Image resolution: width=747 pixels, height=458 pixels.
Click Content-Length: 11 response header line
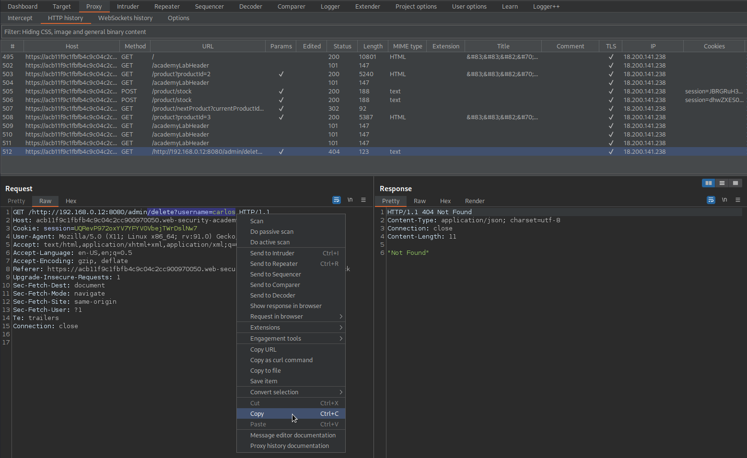[421, 236]
